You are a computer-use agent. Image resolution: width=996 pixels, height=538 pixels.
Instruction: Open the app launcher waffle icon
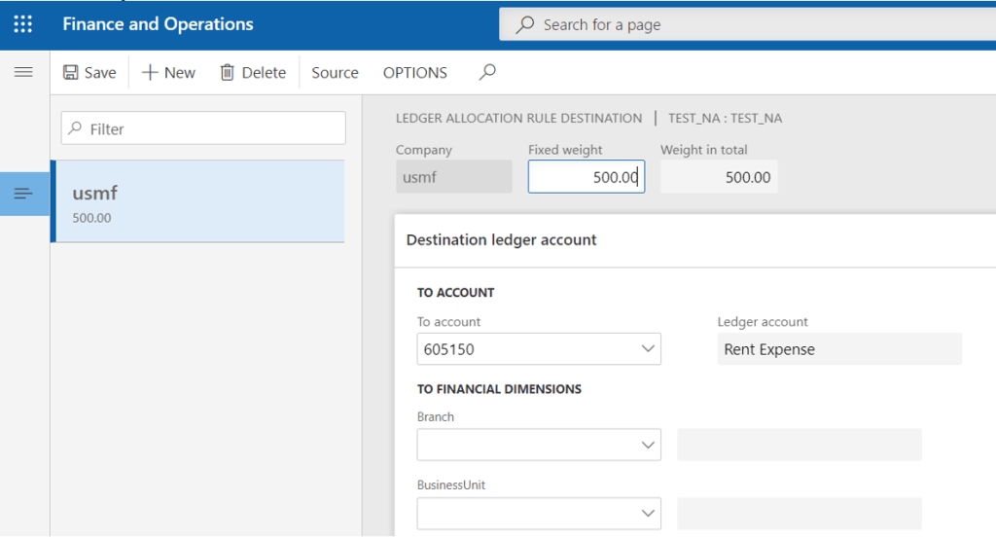click(x=23, y=24)
